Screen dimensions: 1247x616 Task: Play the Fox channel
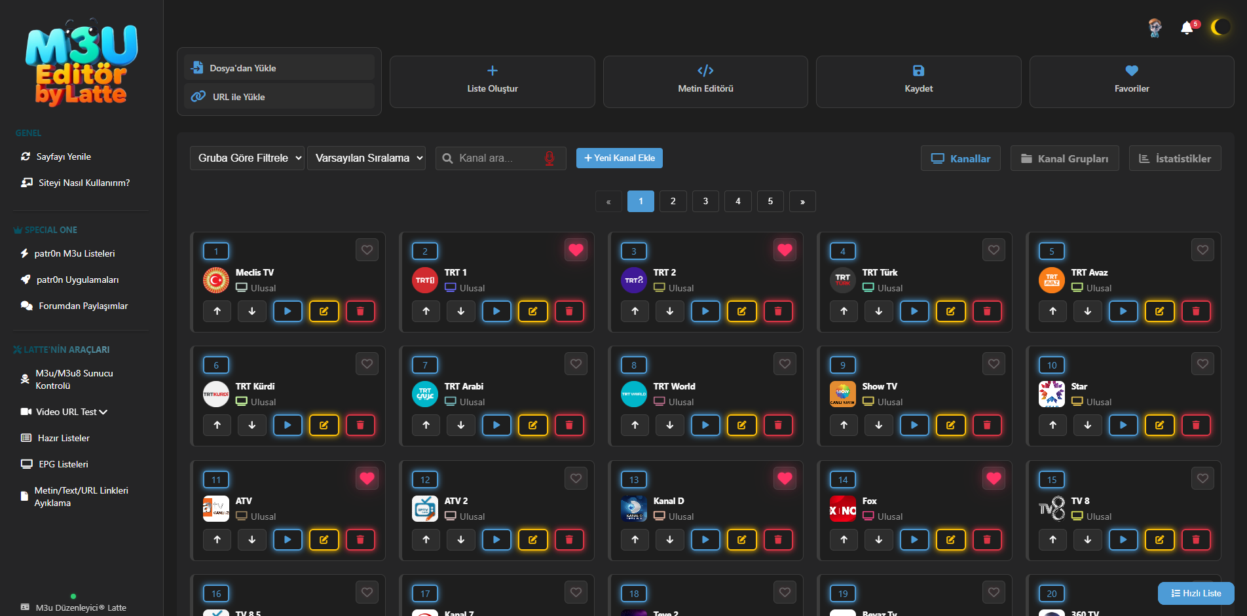coord(914,539)
